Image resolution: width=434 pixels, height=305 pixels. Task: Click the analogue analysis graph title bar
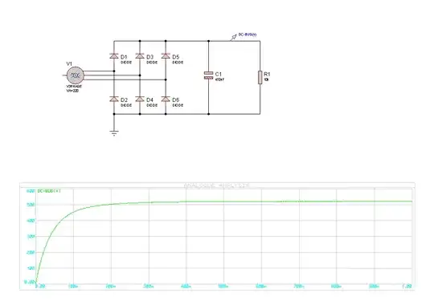217,185
